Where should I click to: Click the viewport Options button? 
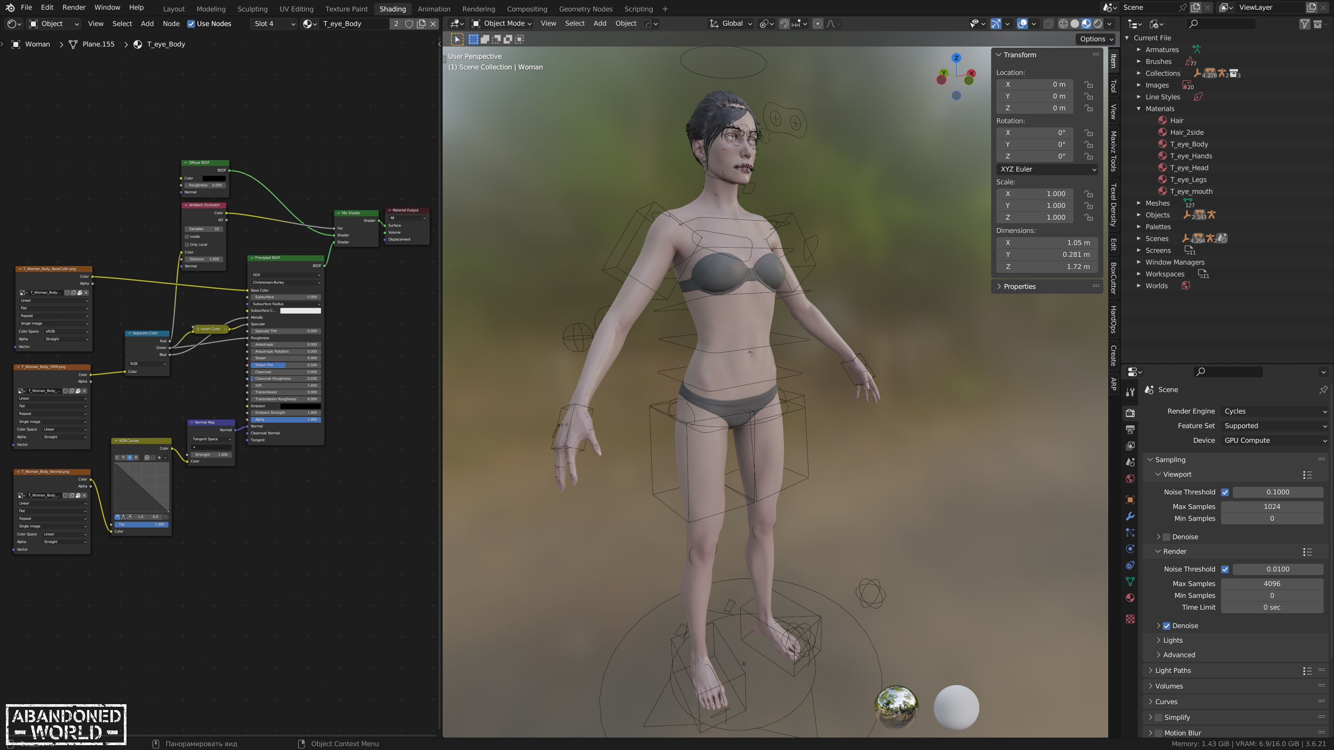1096,39
